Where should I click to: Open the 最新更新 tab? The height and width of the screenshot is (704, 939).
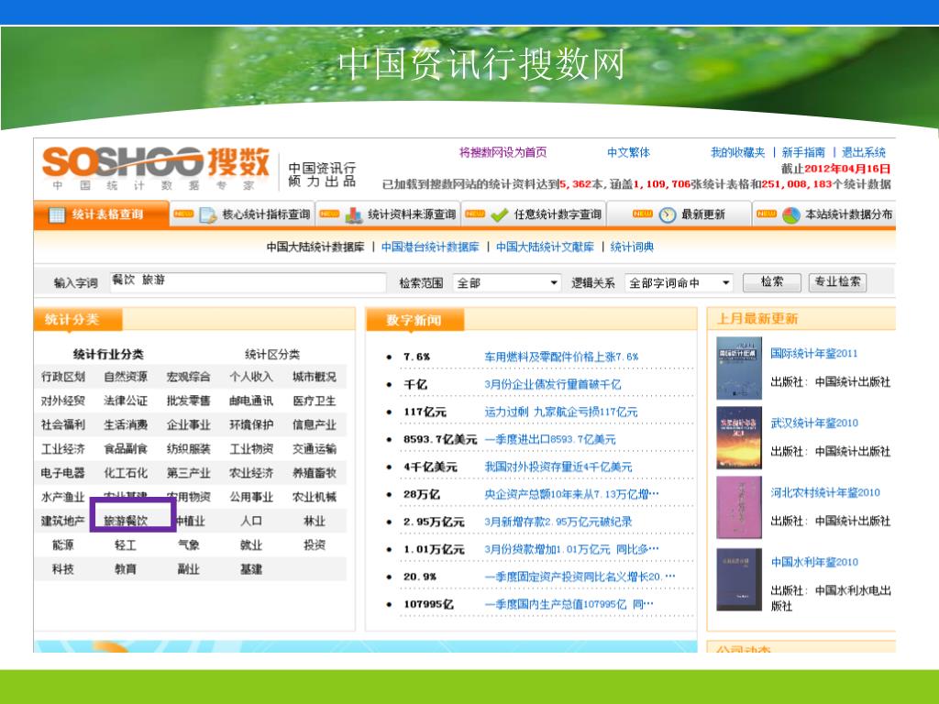(679, 214)
